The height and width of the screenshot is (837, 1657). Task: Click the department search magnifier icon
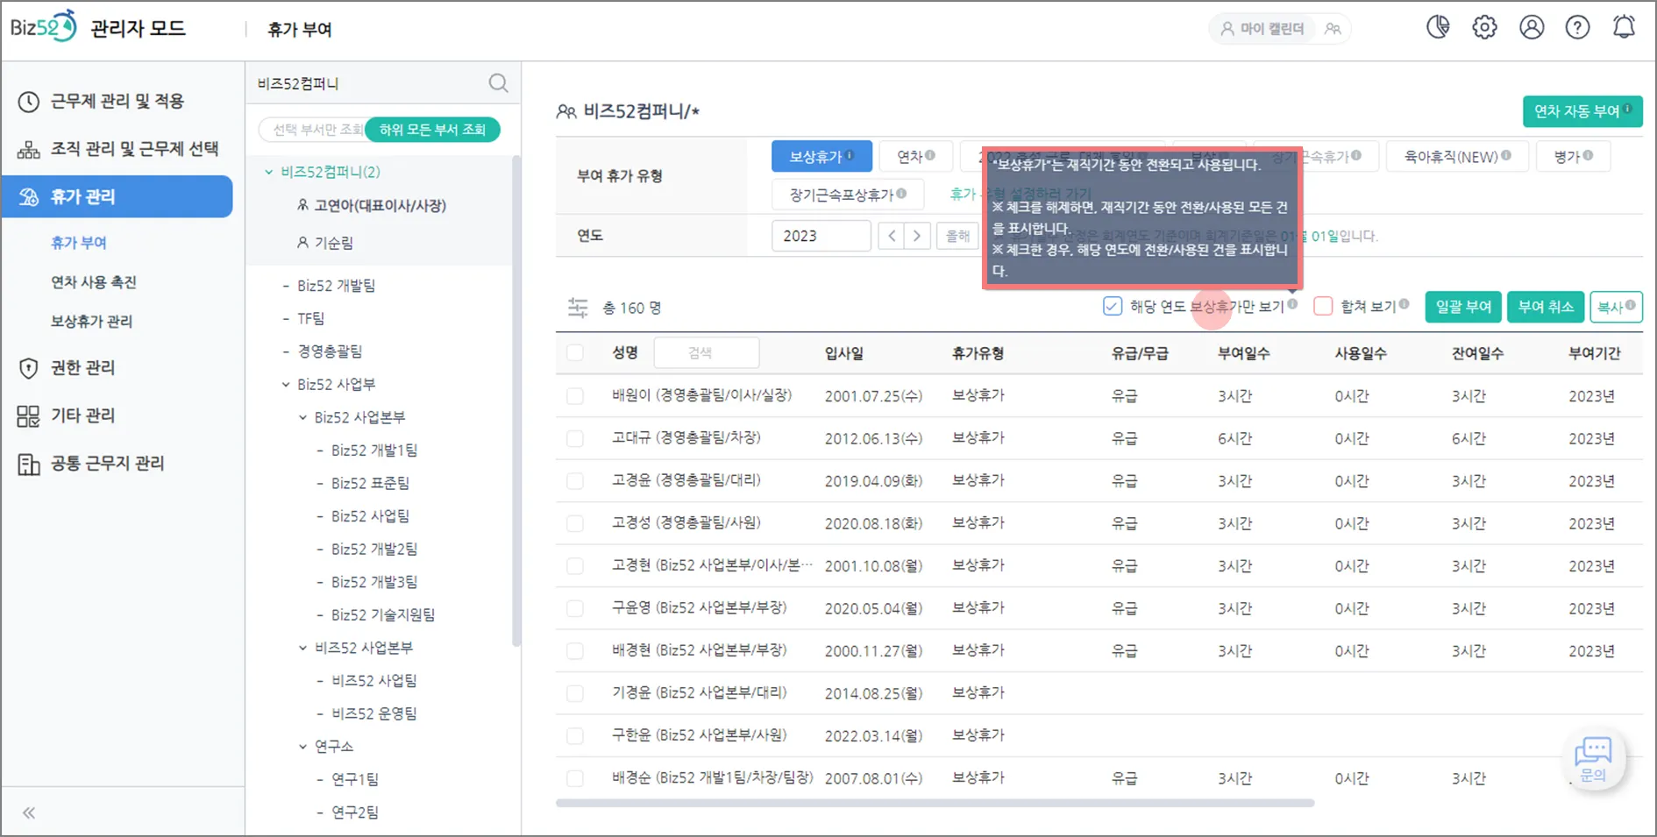click(x=498, y=83)
